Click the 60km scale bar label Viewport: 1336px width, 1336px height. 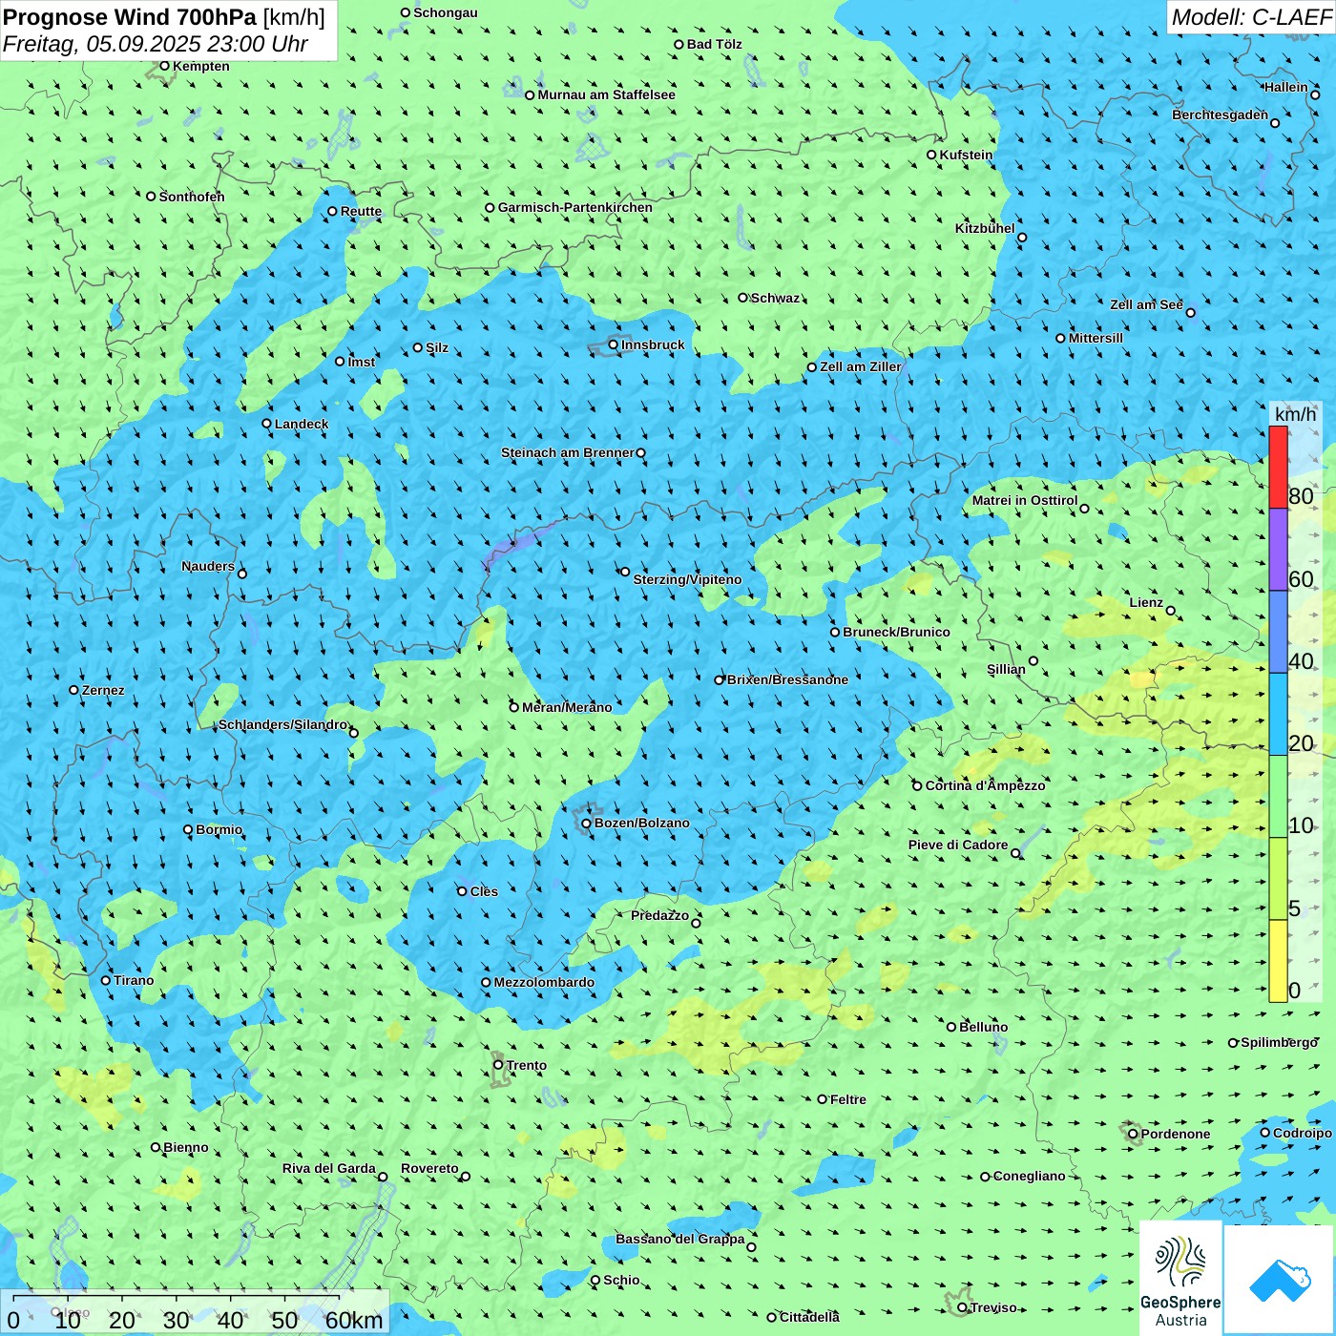click(353, 1320)
